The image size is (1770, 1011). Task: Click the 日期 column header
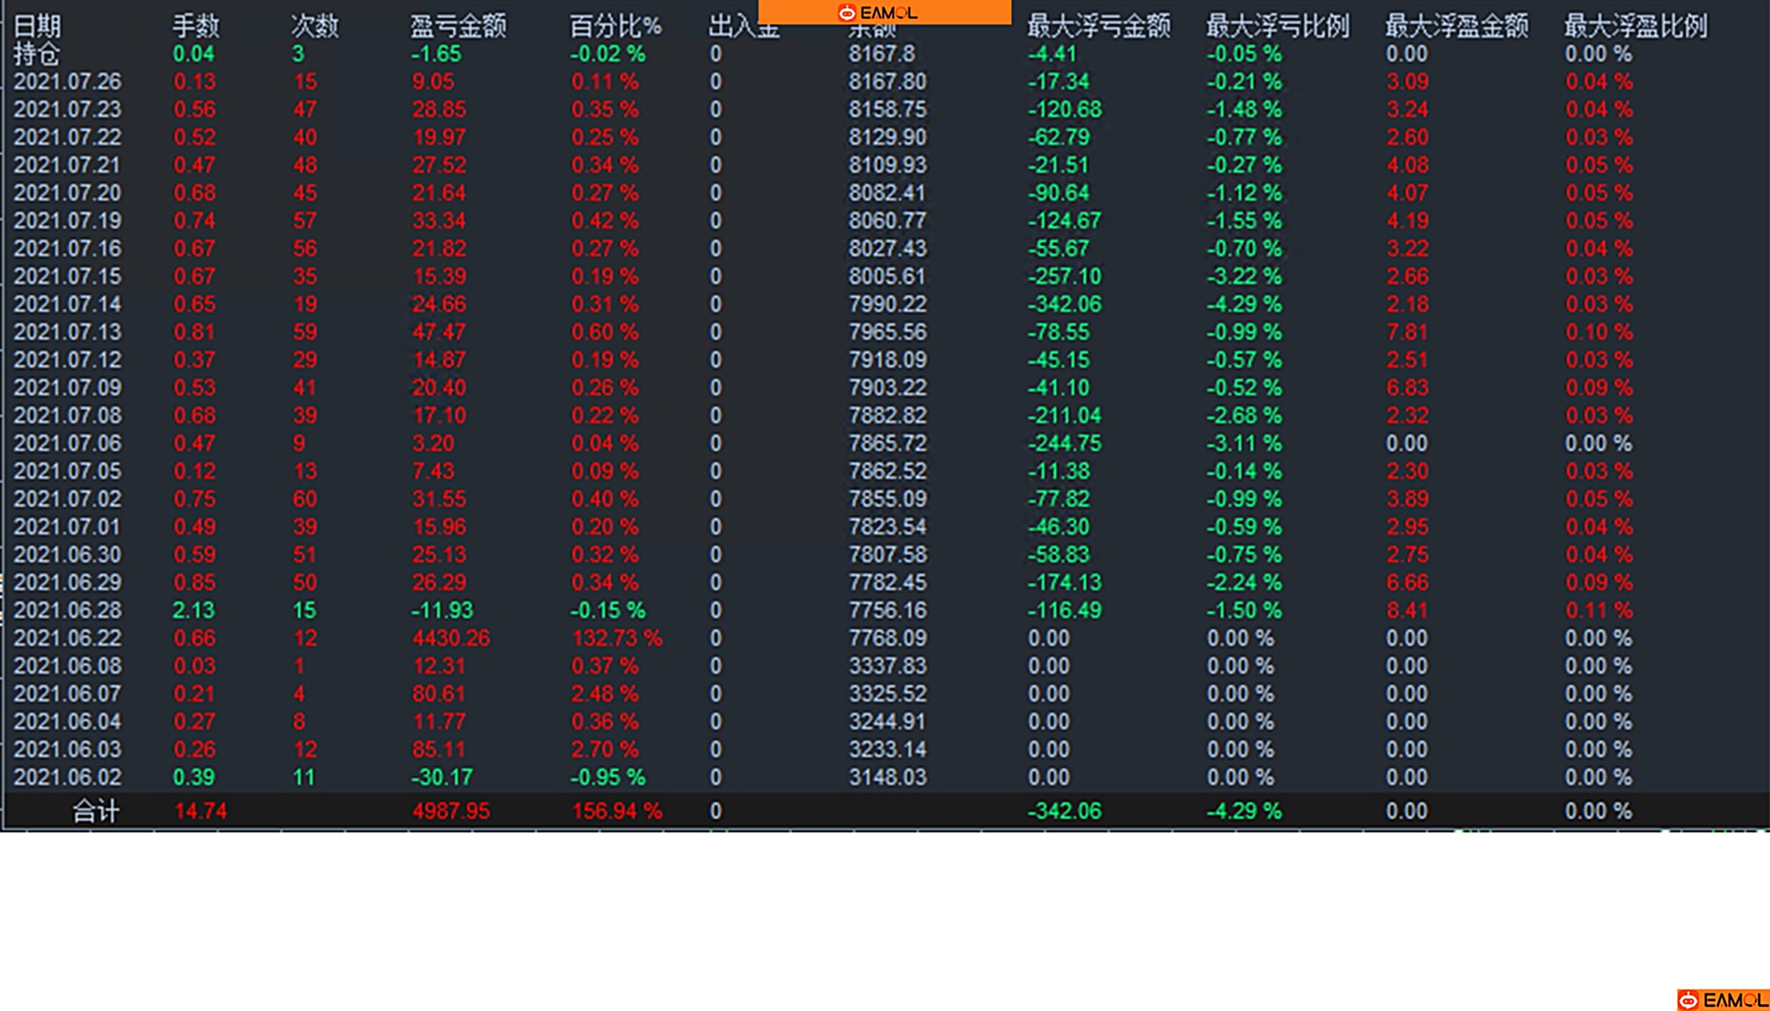click(x=37, y=26)
